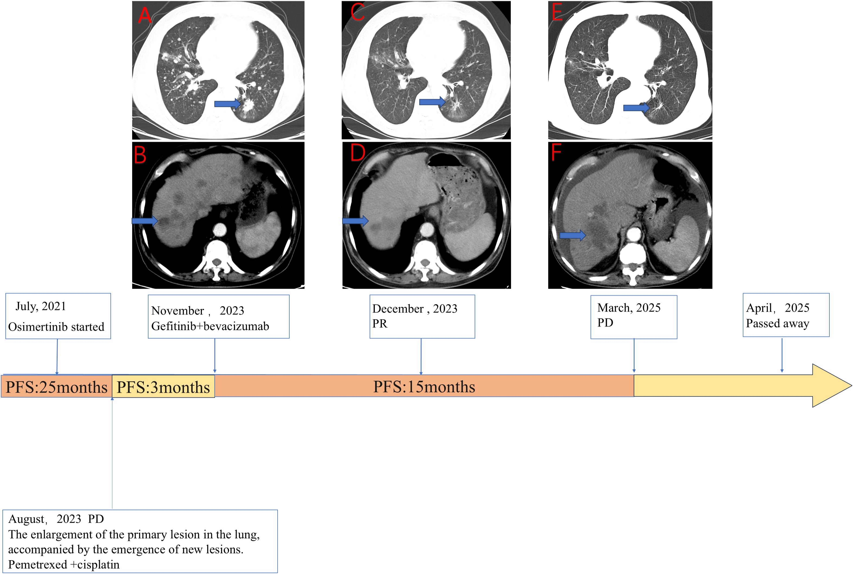
Task: Select the July 2021 Osimertinib started box
Action: [58, 316]
